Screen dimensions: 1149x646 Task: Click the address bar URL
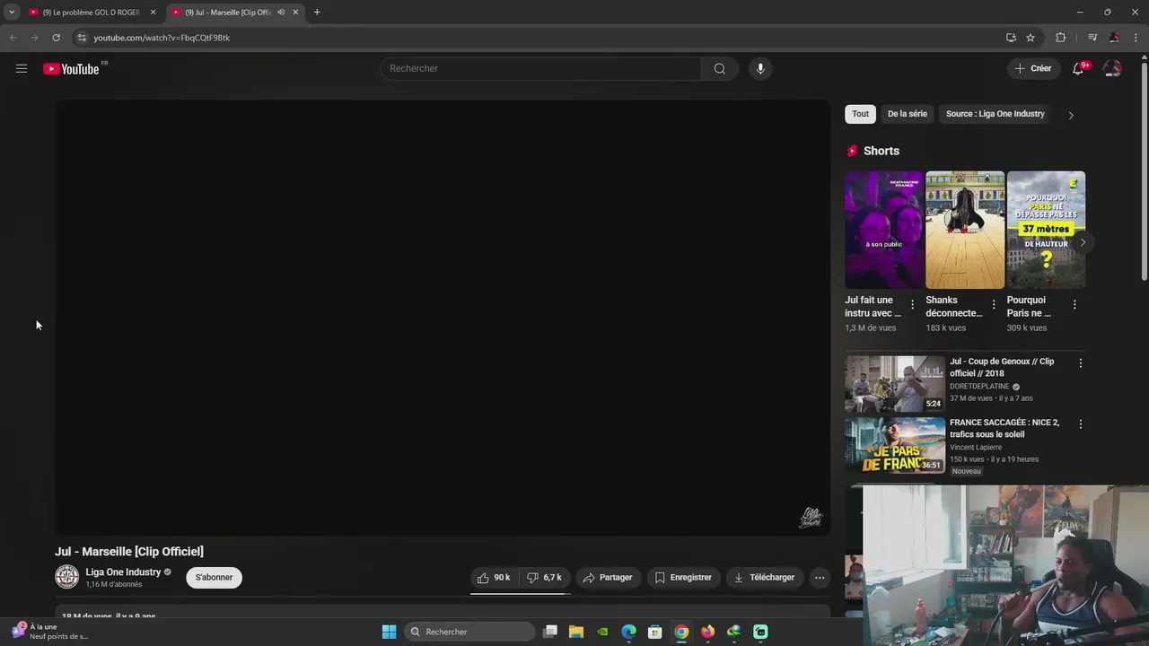click(162, 38)
